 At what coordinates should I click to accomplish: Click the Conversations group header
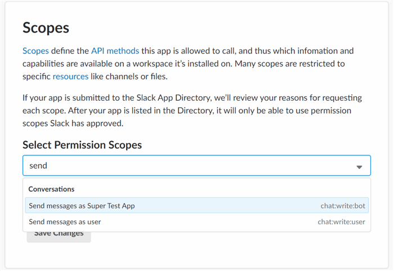pos(51,189)
